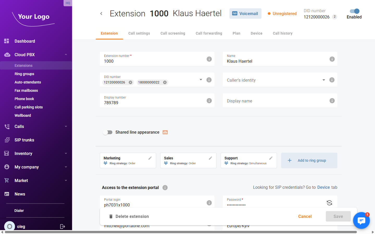
Task: Edit the Marketing ring group via pencil icon
Action: (x=150, y=158)
